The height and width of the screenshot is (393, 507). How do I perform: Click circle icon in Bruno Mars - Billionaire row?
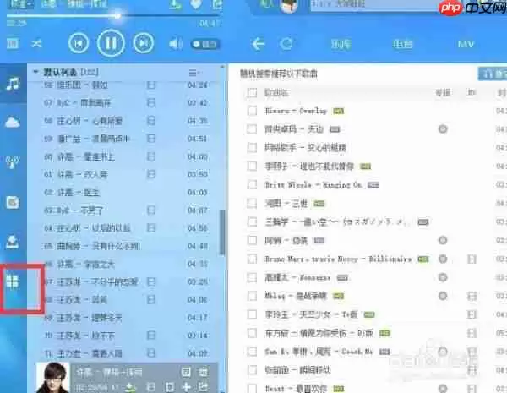coord(443,259)
